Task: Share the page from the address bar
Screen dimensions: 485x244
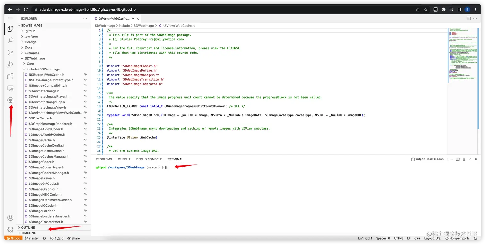Action: tap(418, 10)
